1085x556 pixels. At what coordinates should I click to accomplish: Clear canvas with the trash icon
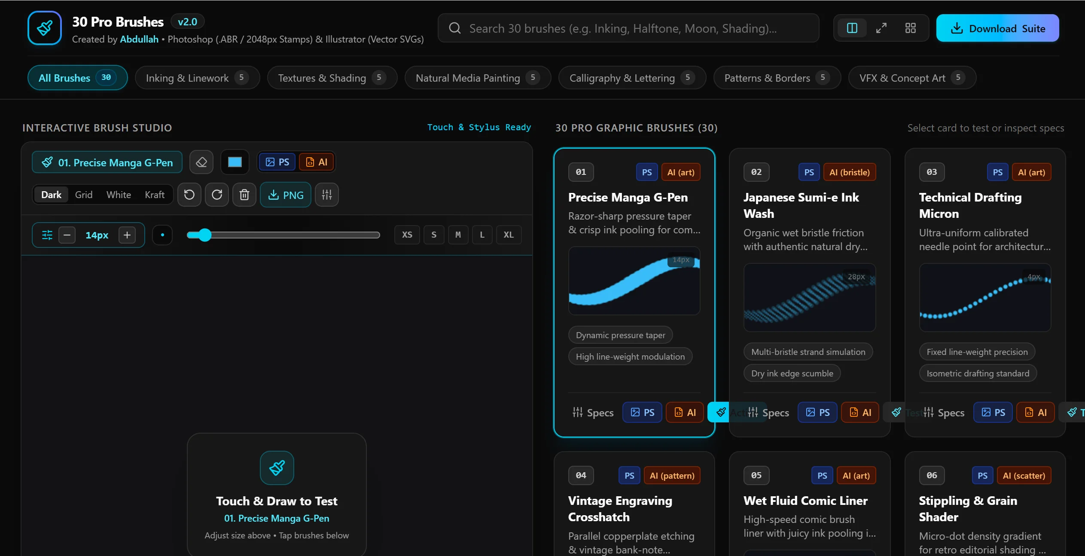(x=244, y=195)
